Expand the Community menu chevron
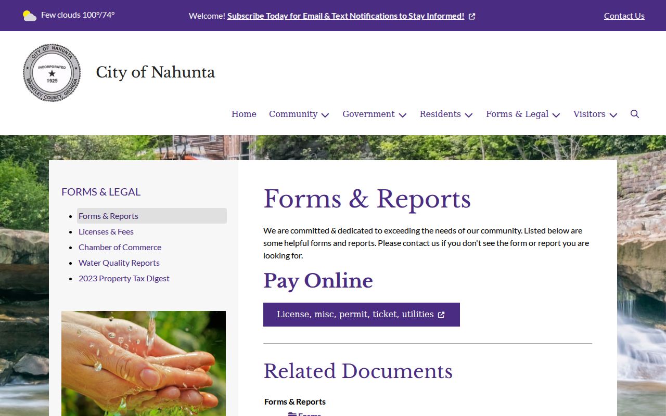The height and width of the screenshot is (416, 666). point(325,115)
